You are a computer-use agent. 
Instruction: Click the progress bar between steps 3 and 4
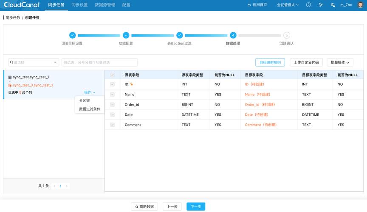point(206,36)
